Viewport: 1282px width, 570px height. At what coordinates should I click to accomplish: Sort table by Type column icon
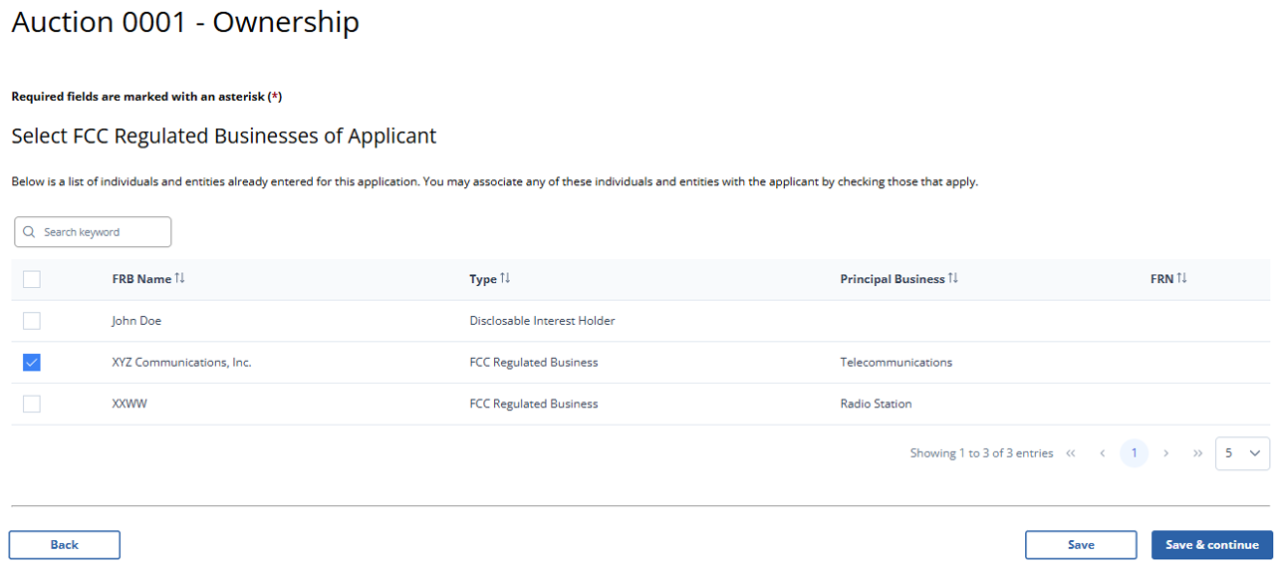pyautogui.click(x=505, y=279)
